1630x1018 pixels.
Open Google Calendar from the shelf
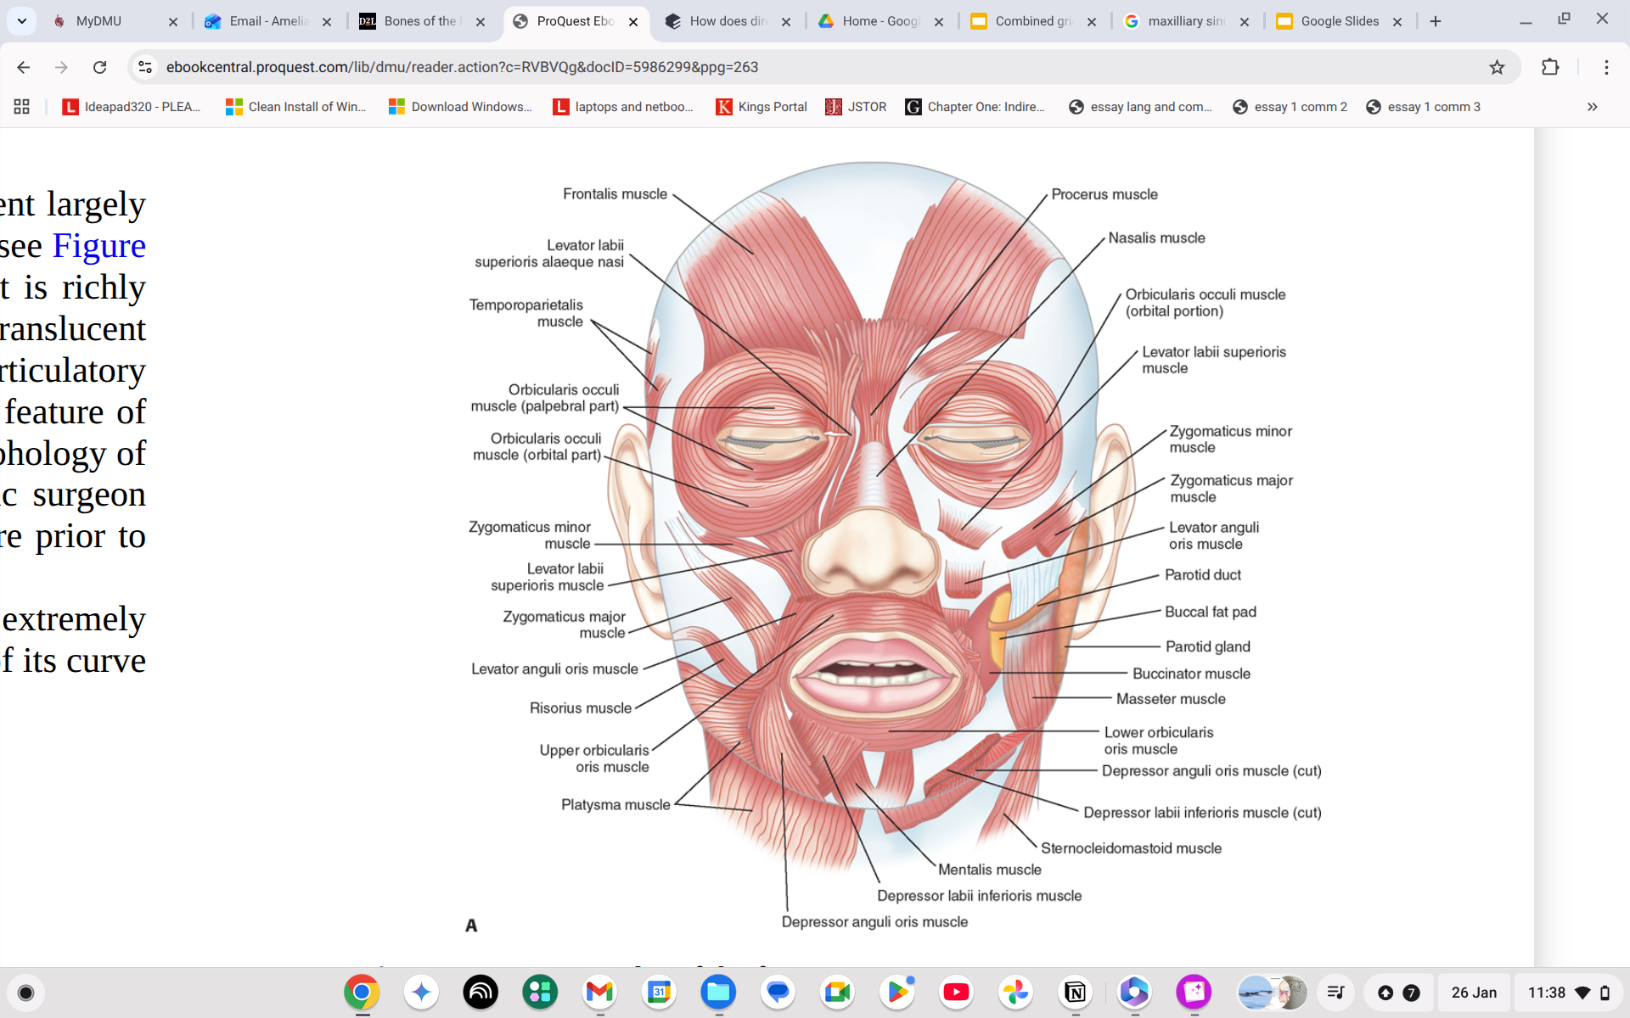tap(659, 993)
